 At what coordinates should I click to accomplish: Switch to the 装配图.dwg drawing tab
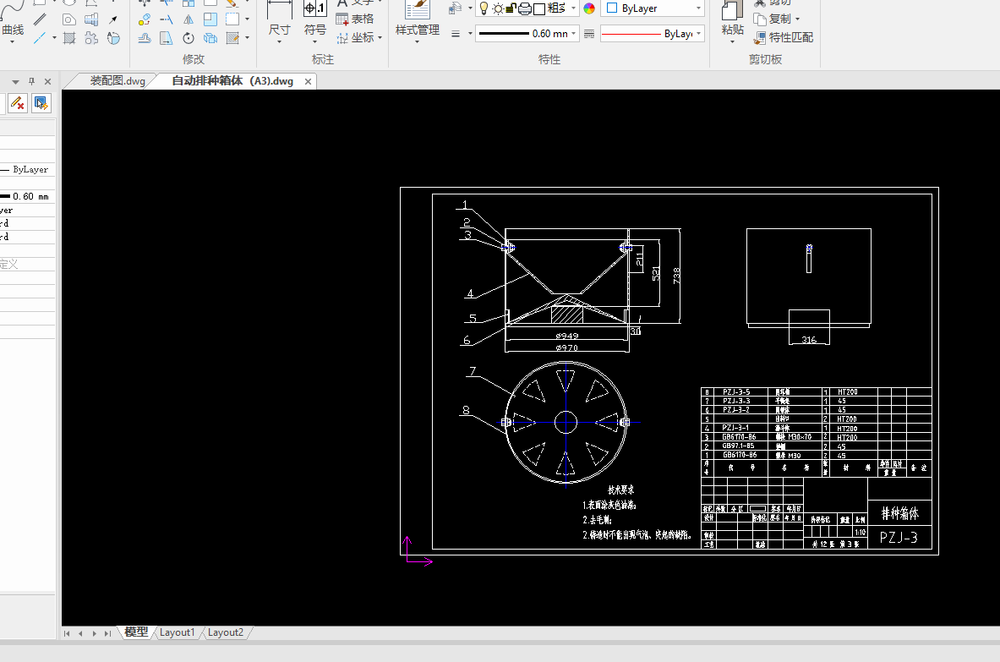(117, 81)
